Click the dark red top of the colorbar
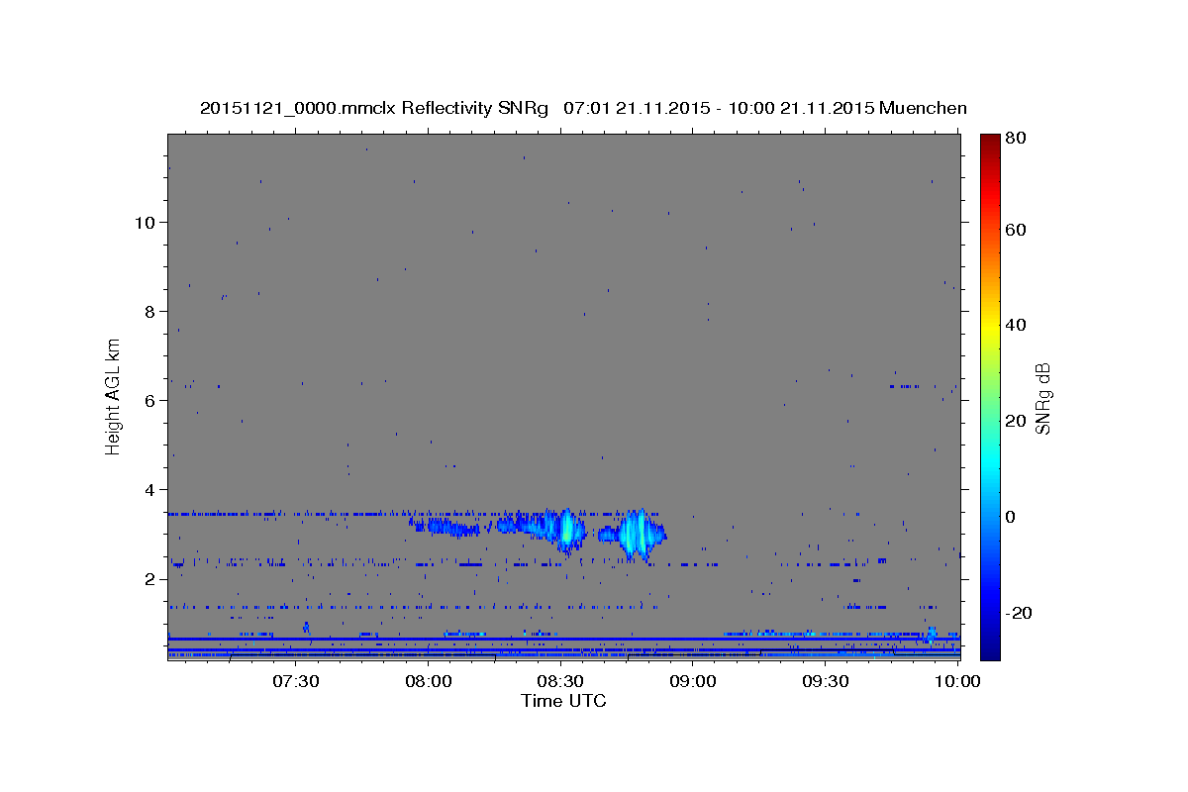This screenshot has height=792, width=1188. click(990, 141)
